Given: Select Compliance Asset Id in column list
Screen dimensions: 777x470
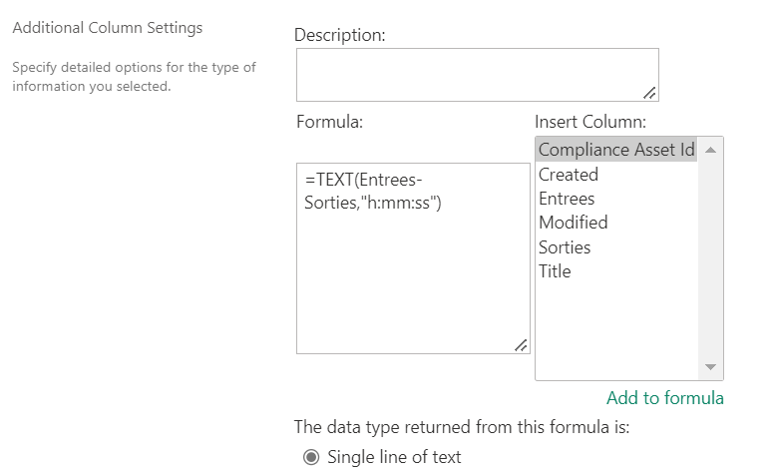Looking at the screenshot, I should click(615, 150).
